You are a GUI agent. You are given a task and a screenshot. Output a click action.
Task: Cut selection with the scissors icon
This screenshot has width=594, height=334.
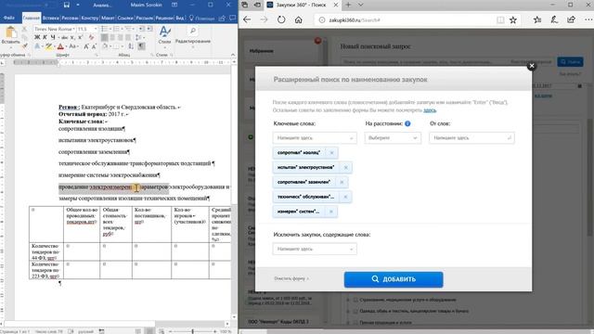(24, 29)
